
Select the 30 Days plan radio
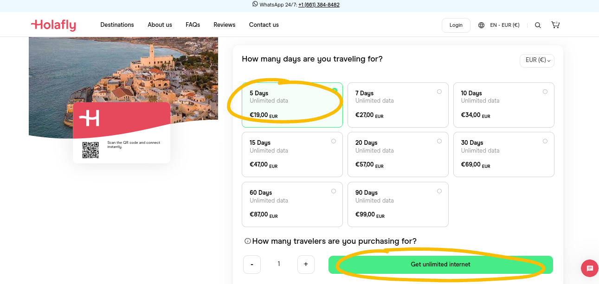click(x=545, y=141)
